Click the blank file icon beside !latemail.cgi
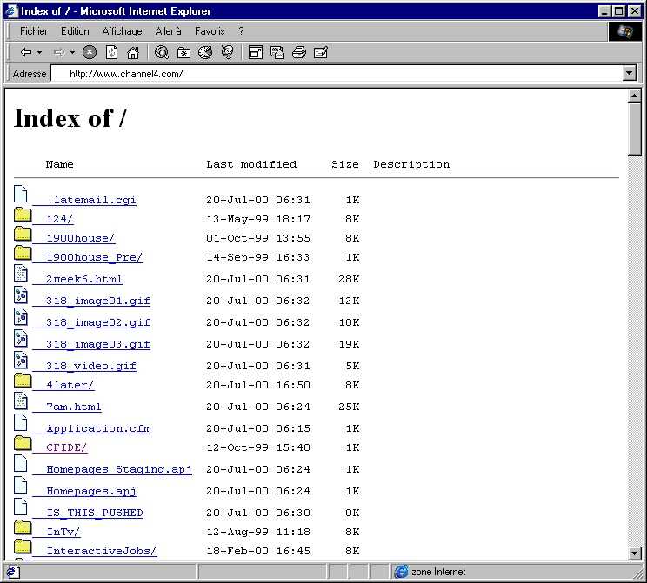This screenshot has height=583, width=647. tap(21, 194)
